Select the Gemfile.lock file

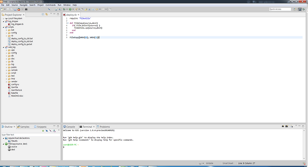pyautogui.click(x=15, y=90)
